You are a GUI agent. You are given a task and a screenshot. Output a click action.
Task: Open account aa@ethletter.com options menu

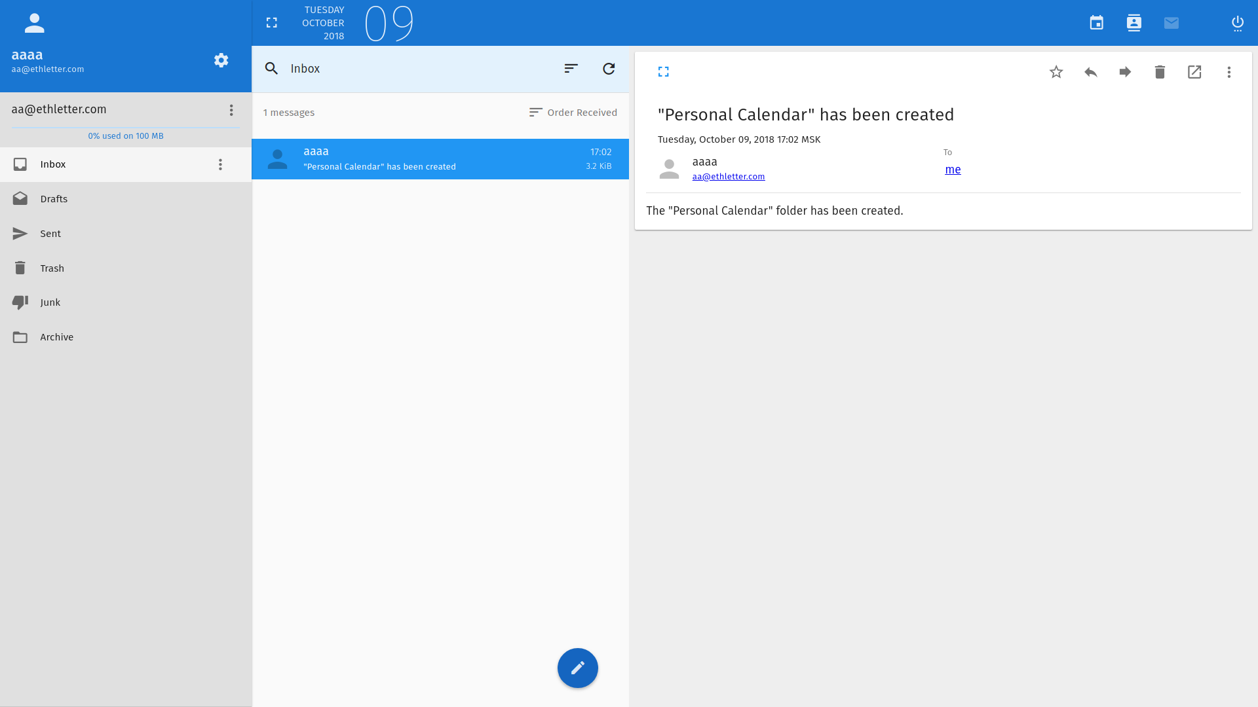231,110
